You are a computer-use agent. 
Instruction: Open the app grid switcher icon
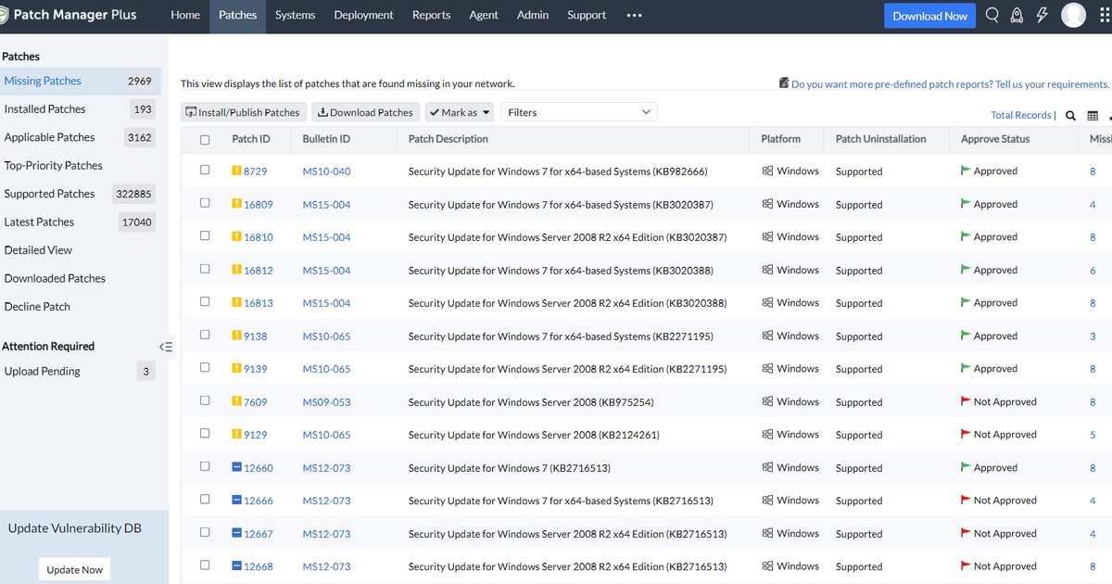coord(1105,15)
